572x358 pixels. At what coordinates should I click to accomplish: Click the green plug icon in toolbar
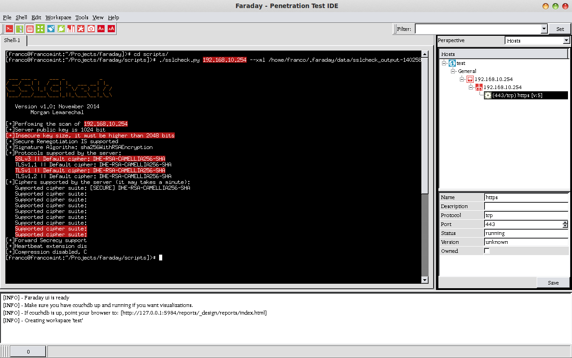[61, 29]
